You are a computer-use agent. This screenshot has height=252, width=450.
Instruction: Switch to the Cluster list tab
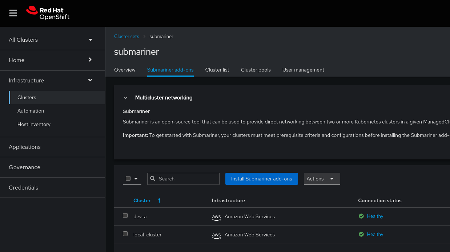[217, 70]
